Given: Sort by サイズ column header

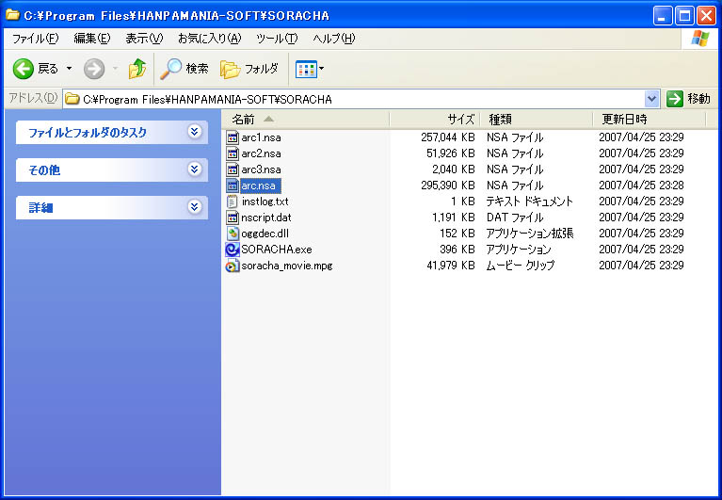Looking at the screenshot, I should 435,120.
